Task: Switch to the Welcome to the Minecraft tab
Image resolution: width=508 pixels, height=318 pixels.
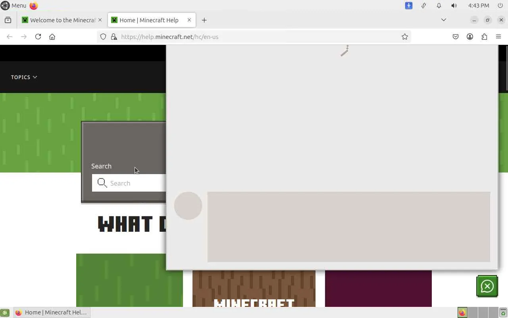Action: click(x=62, y=20)
